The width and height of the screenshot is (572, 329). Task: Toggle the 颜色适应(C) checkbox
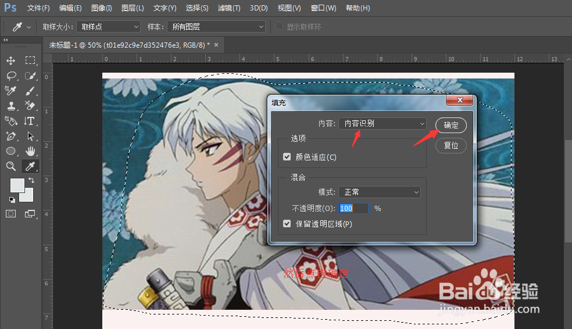pyautogui.click(x=287, y=157)
